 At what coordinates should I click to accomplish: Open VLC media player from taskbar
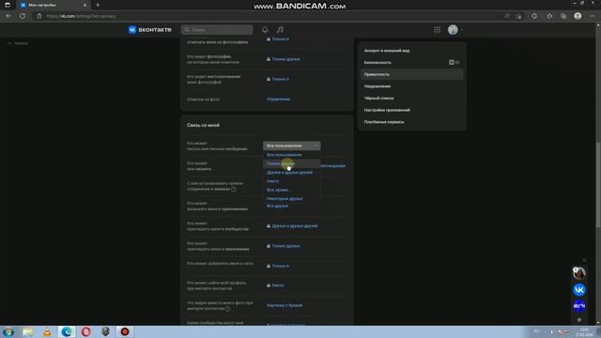point(47,331)
